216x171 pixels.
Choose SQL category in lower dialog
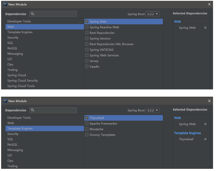(45, 139)
